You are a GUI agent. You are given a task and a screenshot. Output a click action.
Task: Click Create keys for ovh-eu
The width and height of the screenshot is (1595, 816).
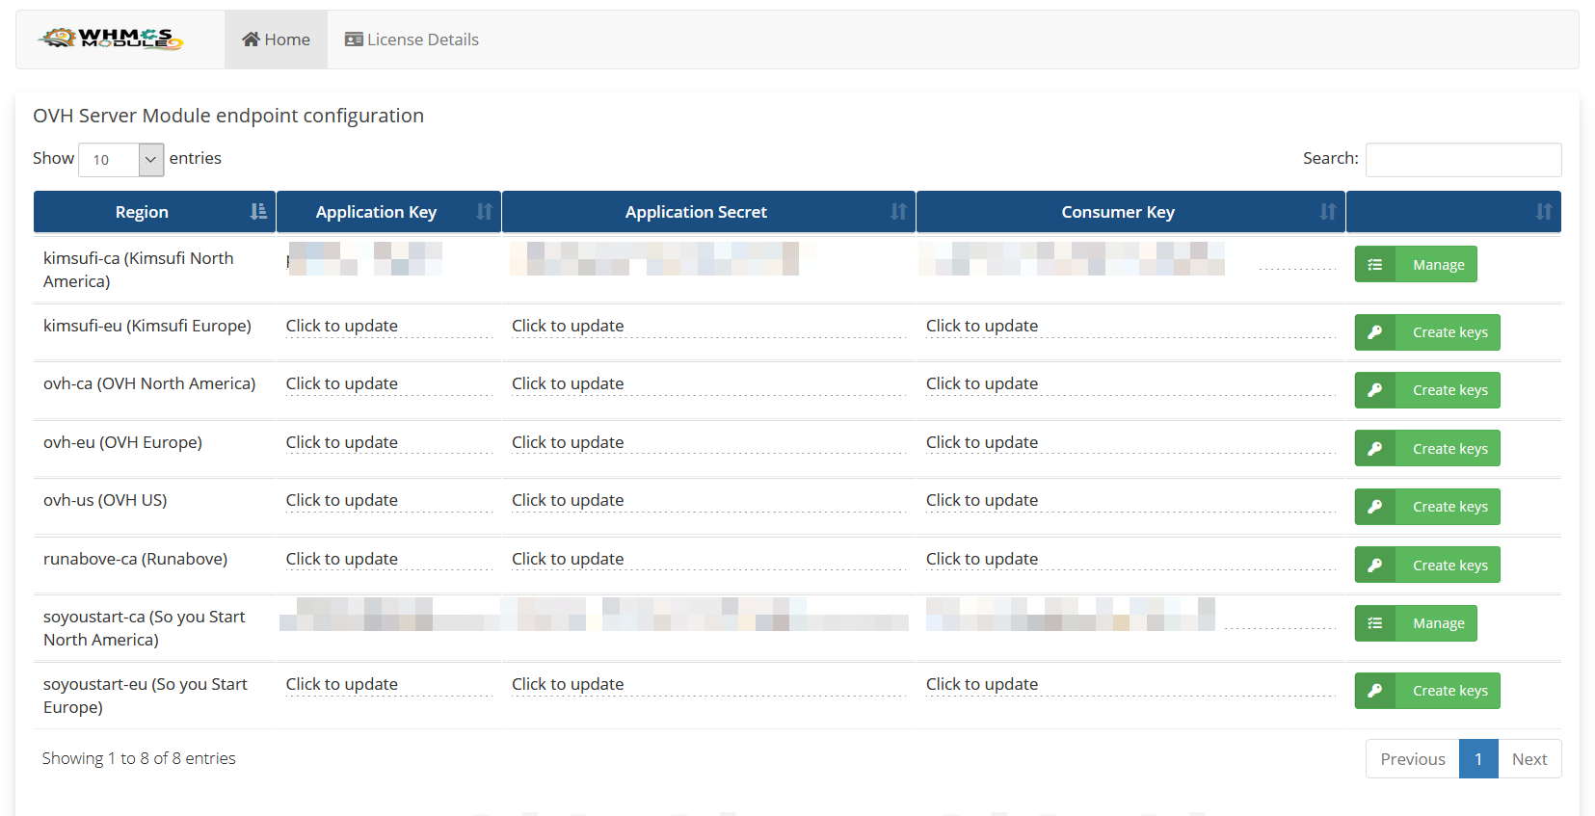(1427, 448)
